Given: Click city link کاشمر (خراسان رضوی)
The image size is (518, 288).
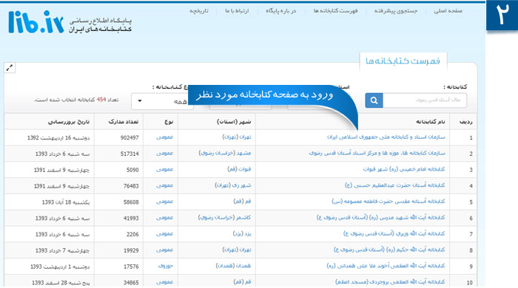Looking at the screenshot, I should (225, 218).
